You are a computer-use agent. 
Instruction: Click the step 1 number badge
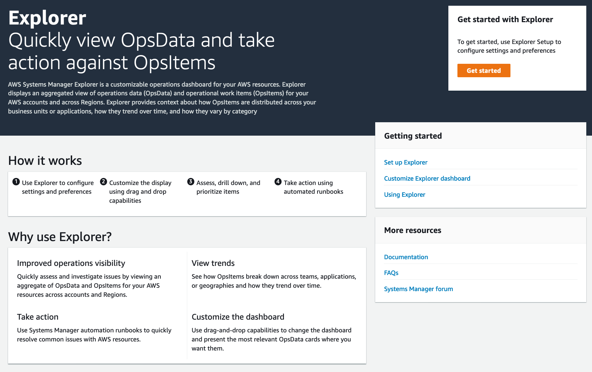tap(16, 182)
